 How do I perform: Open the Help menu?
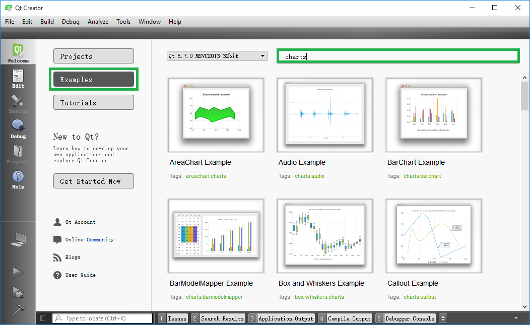pos(175,22)
